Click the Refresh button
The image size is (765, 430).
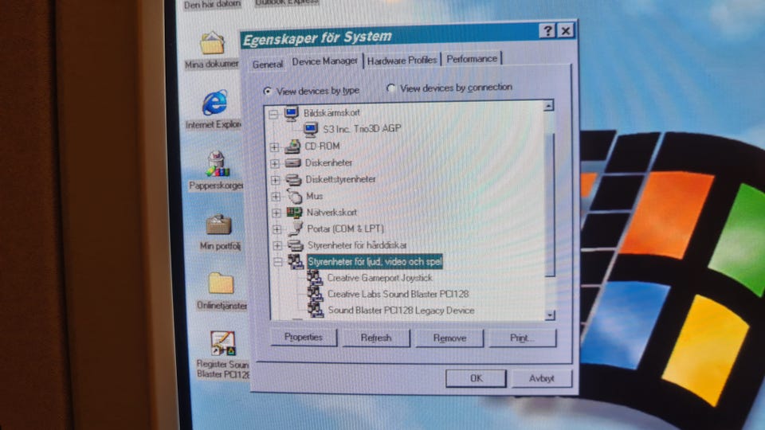[x=376, y=338]
